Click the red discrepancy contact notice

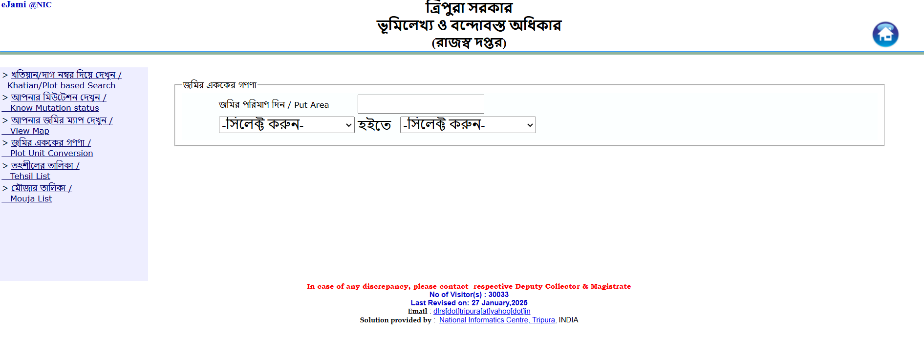coord(469,286)
